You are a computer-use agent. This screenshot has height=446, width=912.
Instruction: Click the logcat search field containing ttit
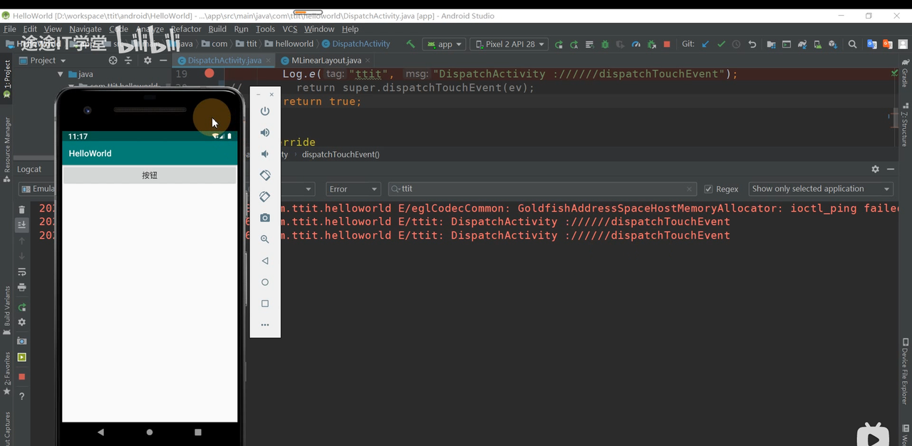(x=541, y=189)
